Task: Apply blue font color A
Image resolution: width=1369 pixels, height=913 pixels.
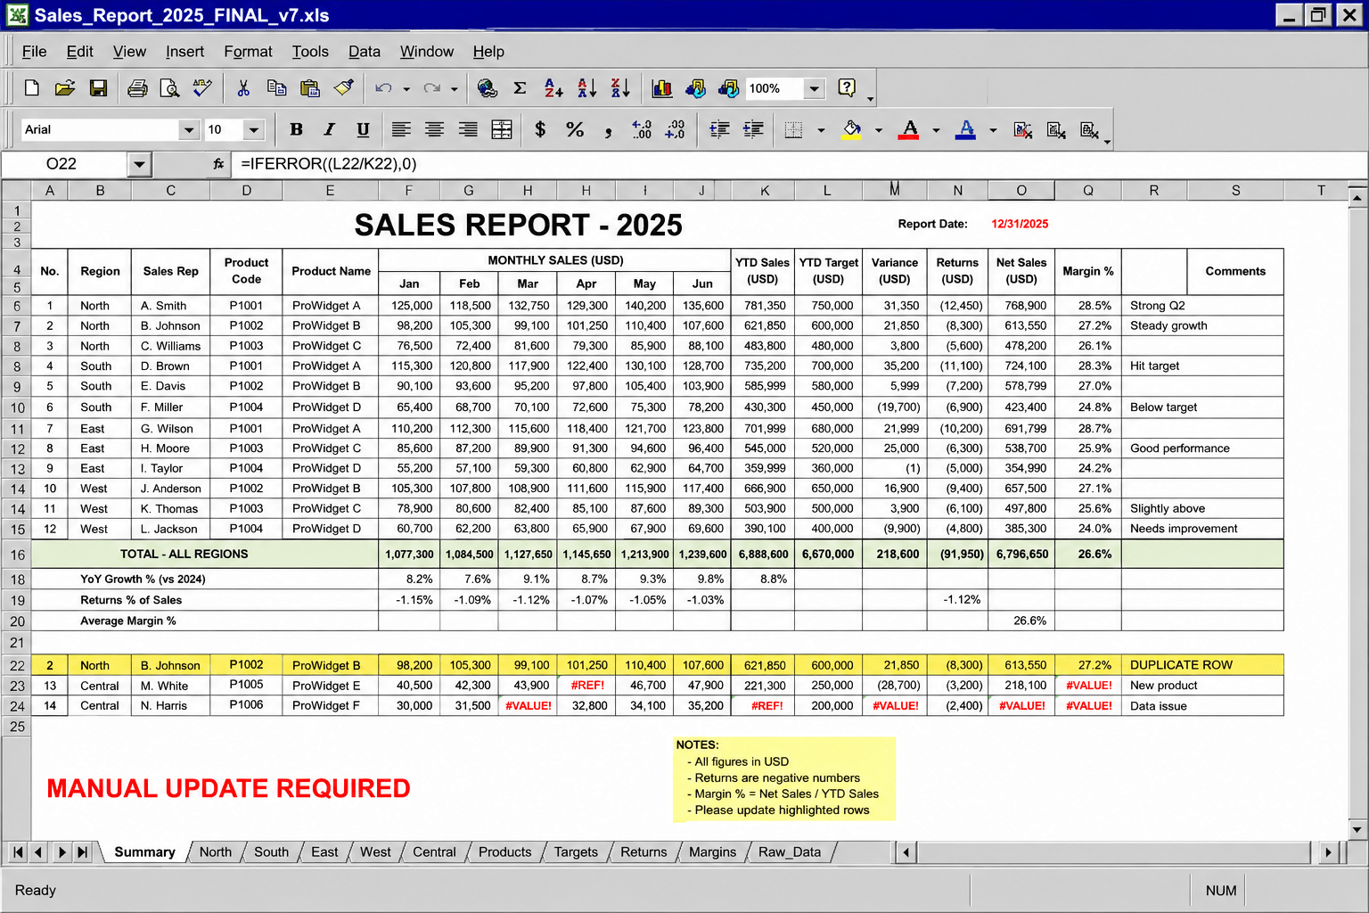Action: 965,129
